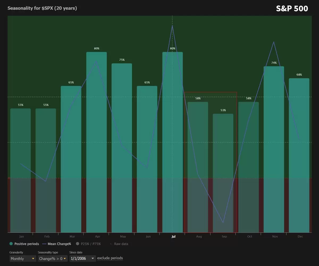
Task: Select the Nov x-axis label
Action: 275,237
